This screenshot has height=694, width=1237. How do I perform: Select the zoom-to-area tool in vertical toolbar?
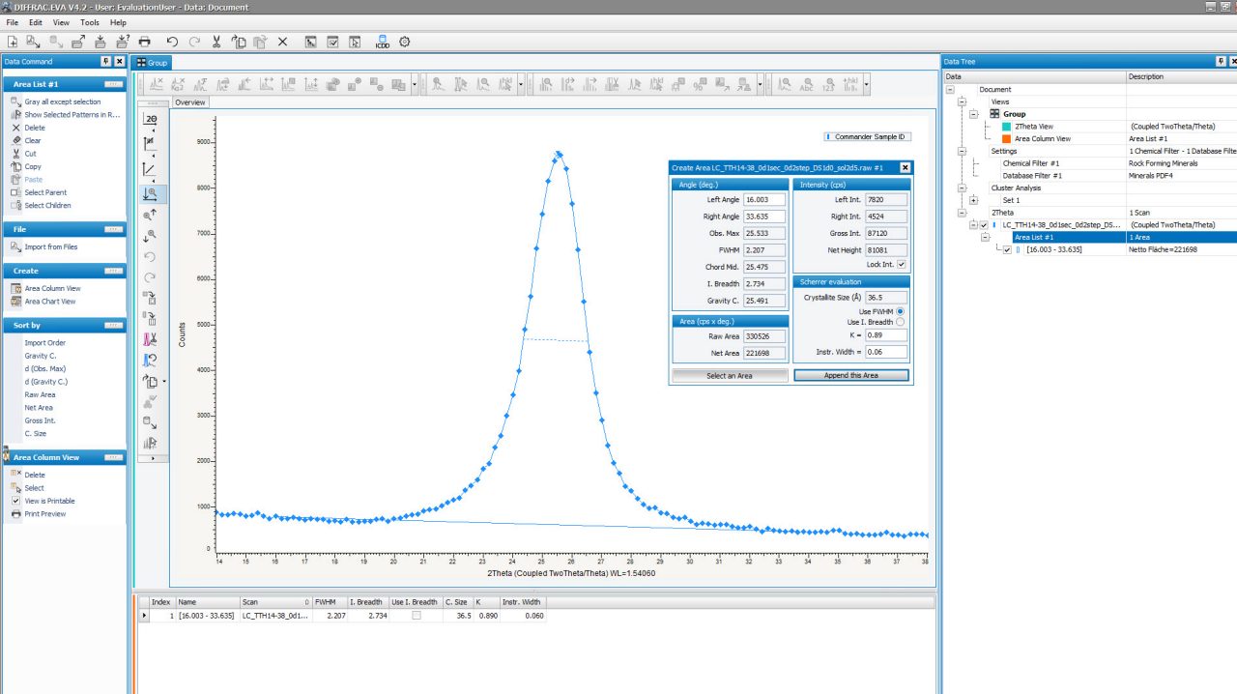tap(150, 194)
